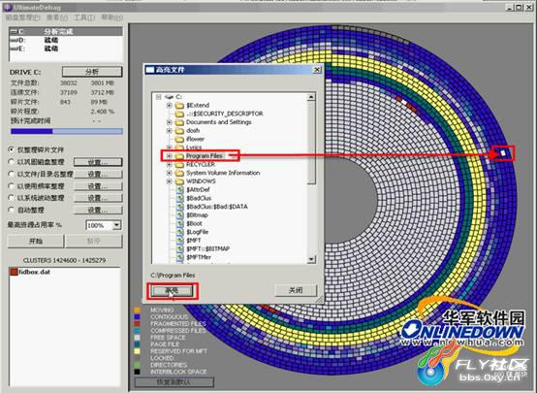The height and width of the screenshot is (393, 537).
Task: Click the 开始 (Start) button
Action: pos(36,241)
